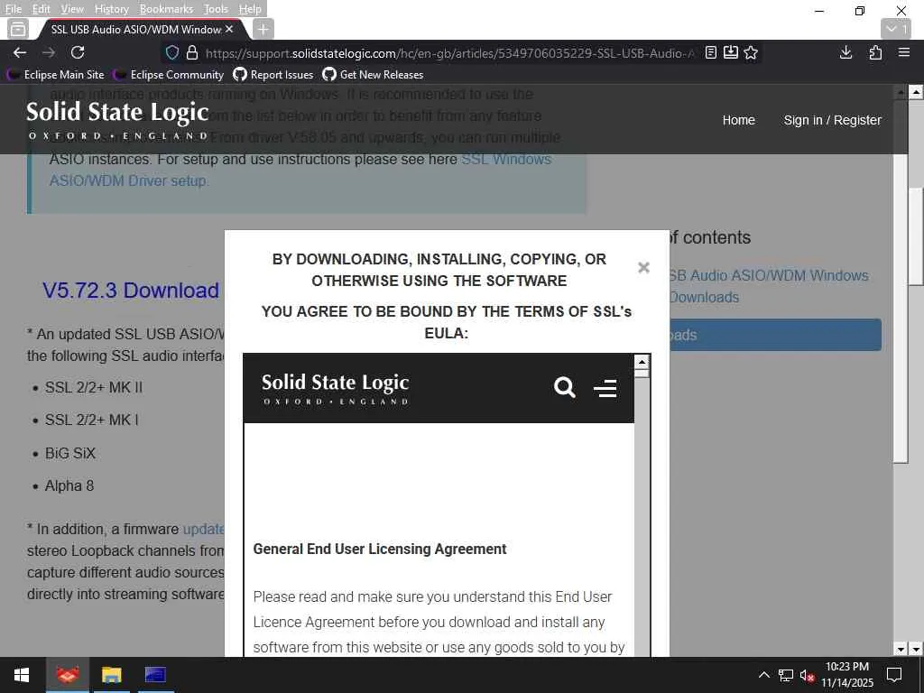Image resolution: width=924 pixels, height=693 pixels.
Task: Open the downloads panel icon
Action: (845, 52)
